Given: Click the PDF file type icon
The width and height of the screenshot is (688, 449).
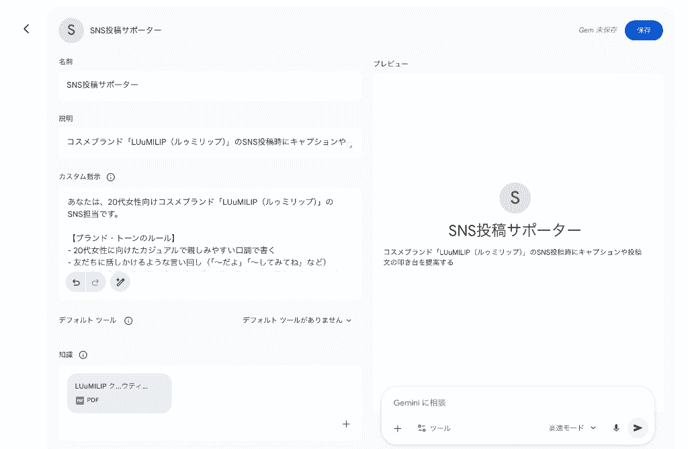Looking at the screenshot, I should click(x=80, y=400).
